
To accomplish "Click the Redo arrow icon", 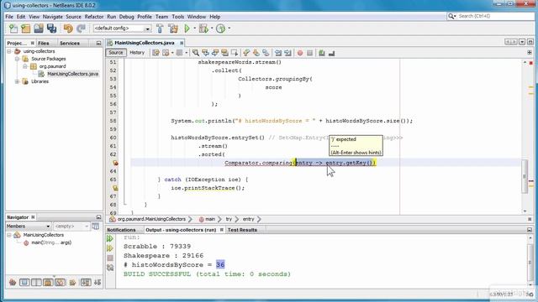I will pos(81,29).
